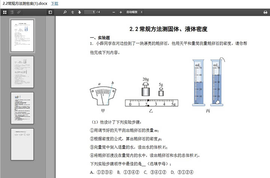Print the document using printer icon
270x178 pixels.
265,12
